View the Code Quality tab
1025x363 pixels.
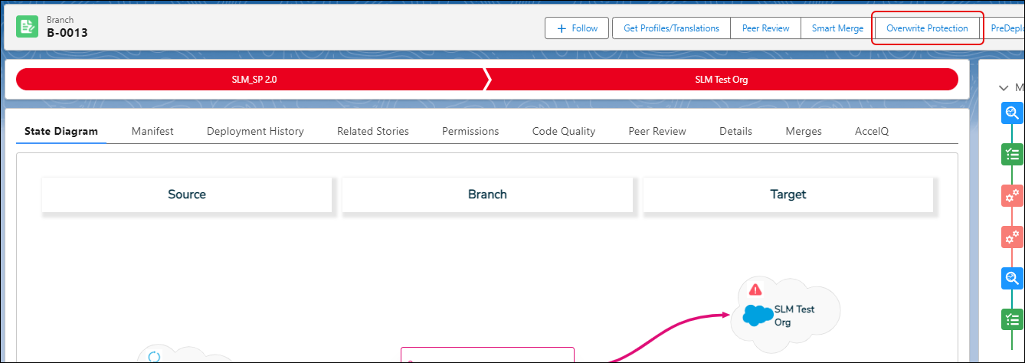(564, 131)
